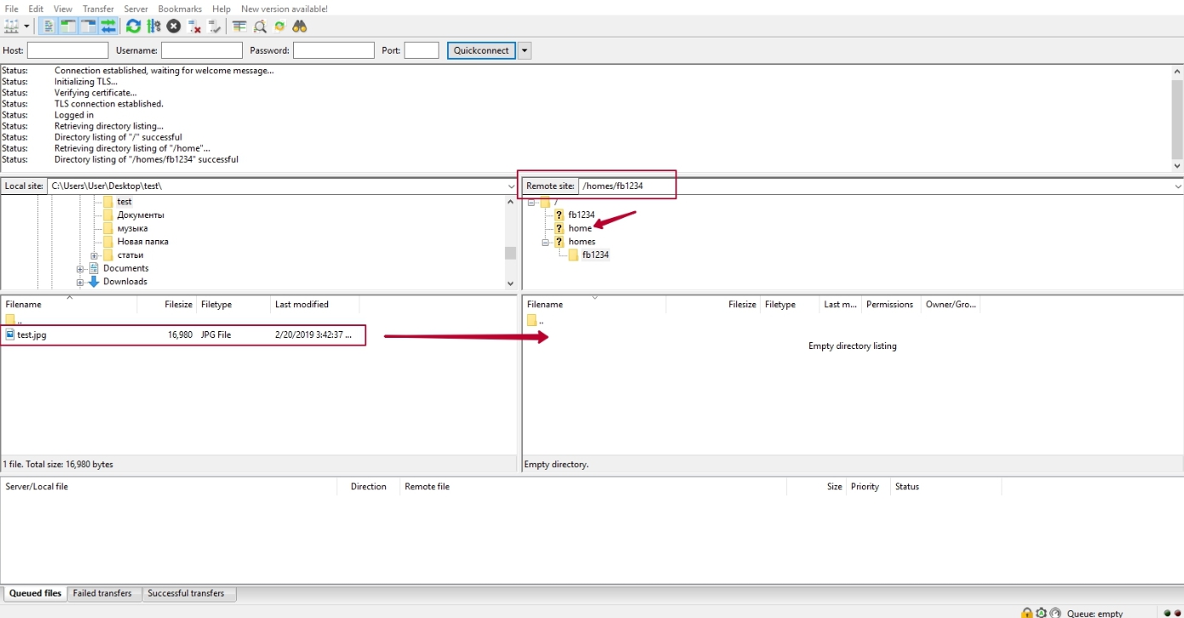Screen dimensions: 1184x618
Task: Collapse the remote root '/' node
Action: (x=531, y=202)
